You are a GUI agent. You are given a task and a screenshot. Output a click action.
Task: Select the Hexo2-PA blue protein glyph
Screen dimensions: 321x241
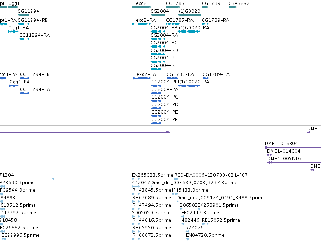[x=142, y=78]
